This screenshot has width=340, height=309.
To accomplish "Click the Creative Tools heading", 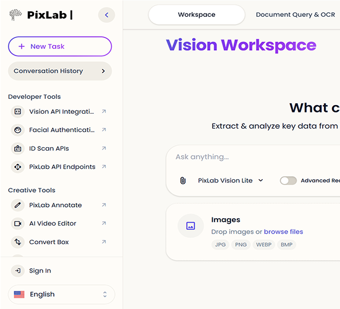I will tap(32, 190).
